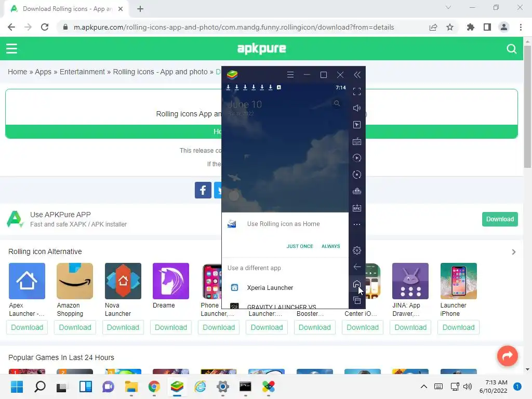Choose JUST ONCE in launcher dialog
The width and height of the screenshot is (532, 399).
point(300,246)
